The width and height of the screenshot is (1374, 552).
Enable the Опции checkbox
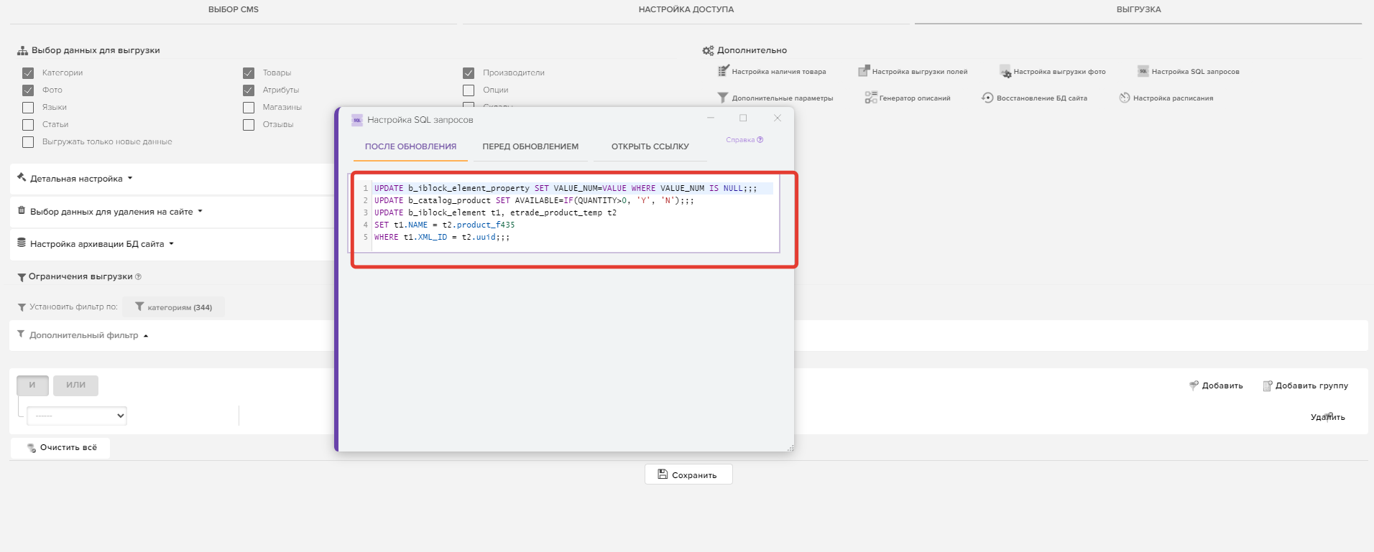(469, 90)
